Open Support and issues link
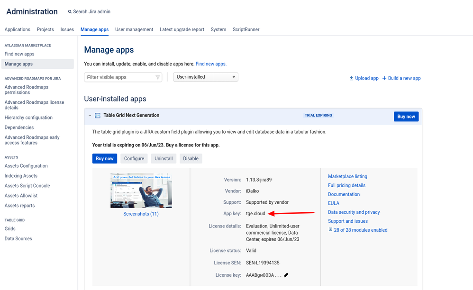The image size is (473, 290). point(348,221)
